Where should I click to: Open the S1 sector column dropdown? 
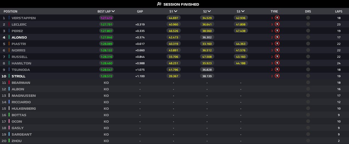click(176, 11)
